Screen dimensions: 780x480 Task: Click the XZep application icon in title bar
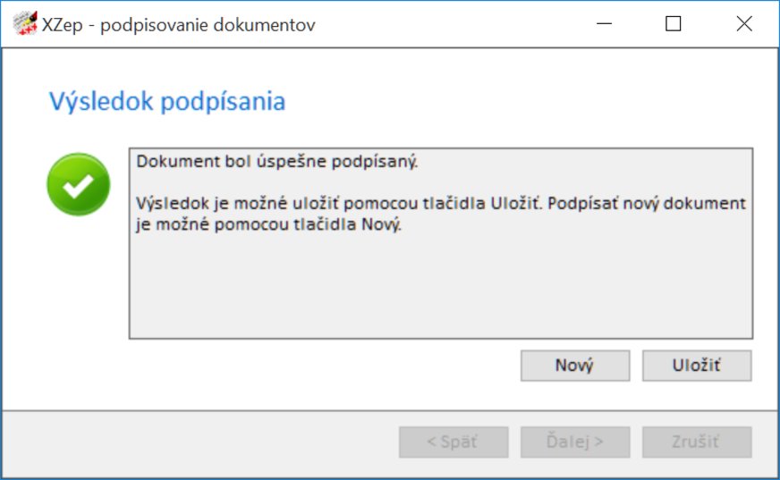(x=27, y=24)
